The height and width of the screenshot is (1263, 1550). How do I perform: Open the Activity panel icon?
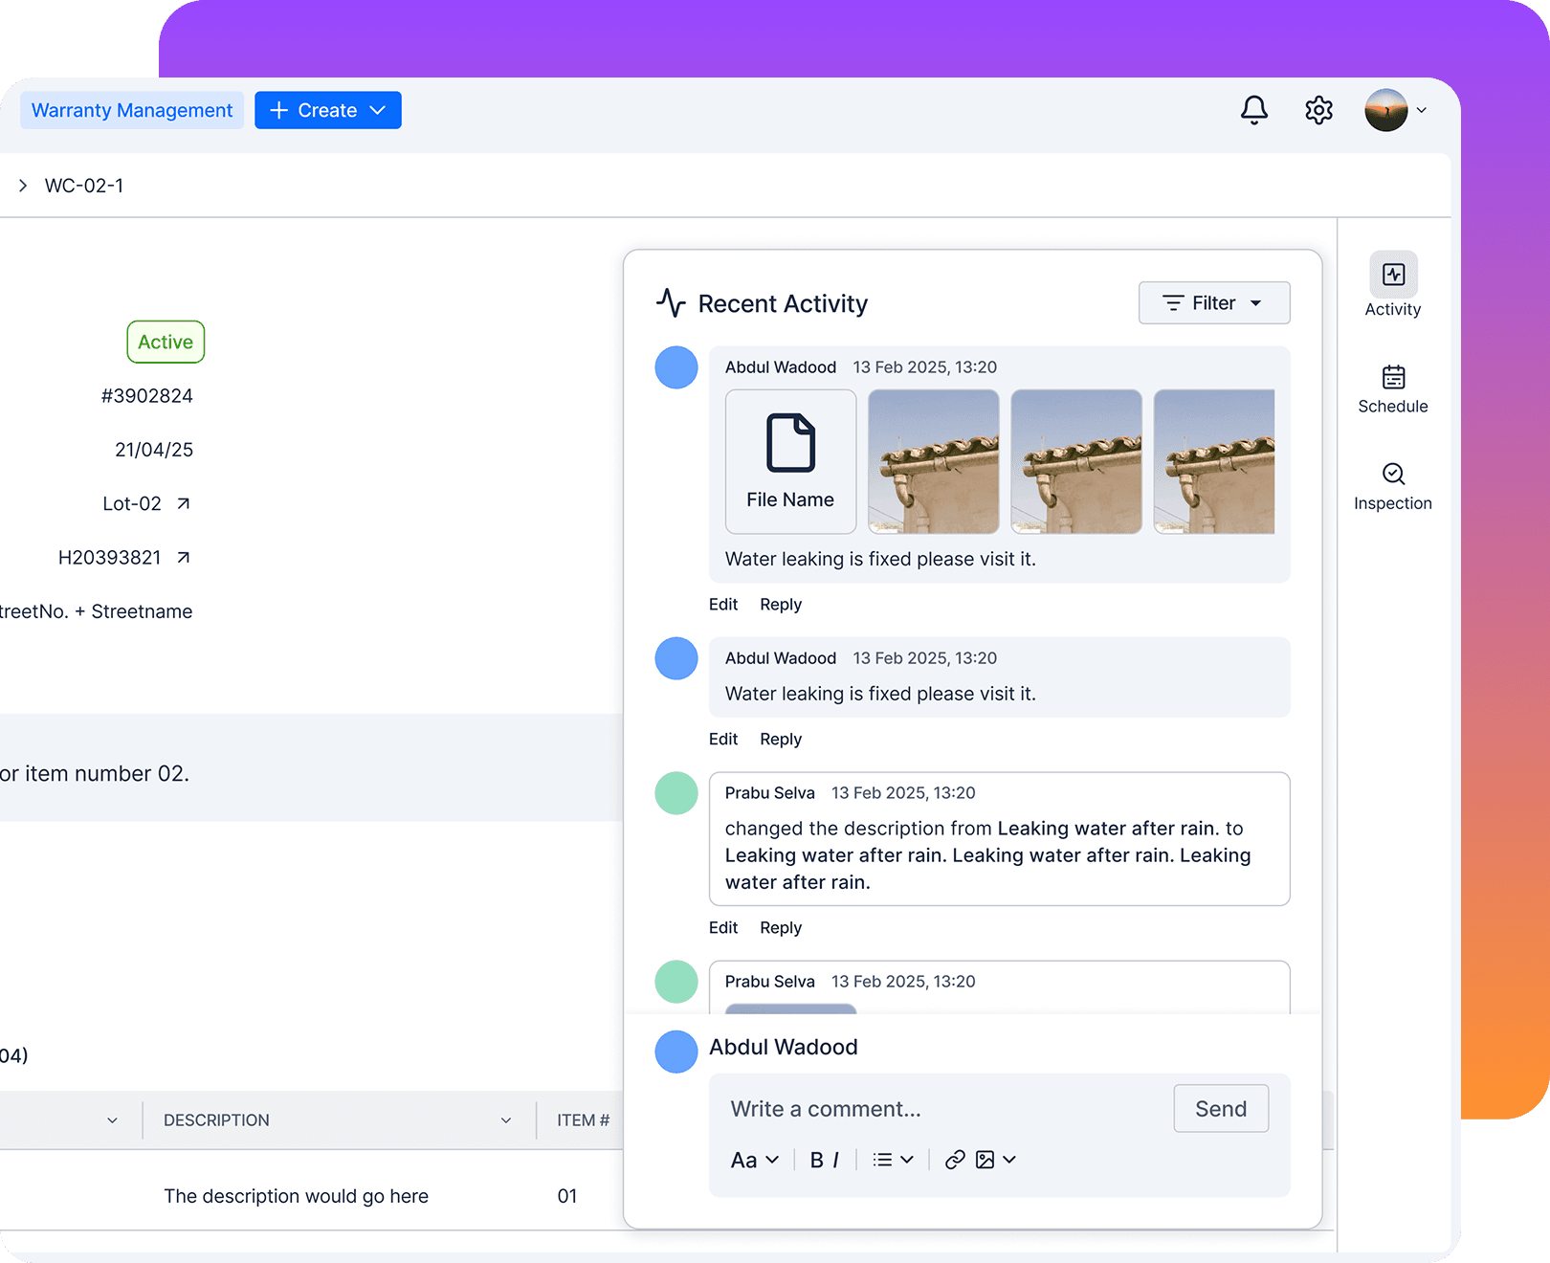pos(1393,277)
